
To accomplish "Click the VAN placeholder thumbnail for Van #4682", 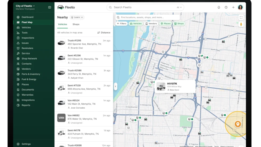I will (62, 118).
